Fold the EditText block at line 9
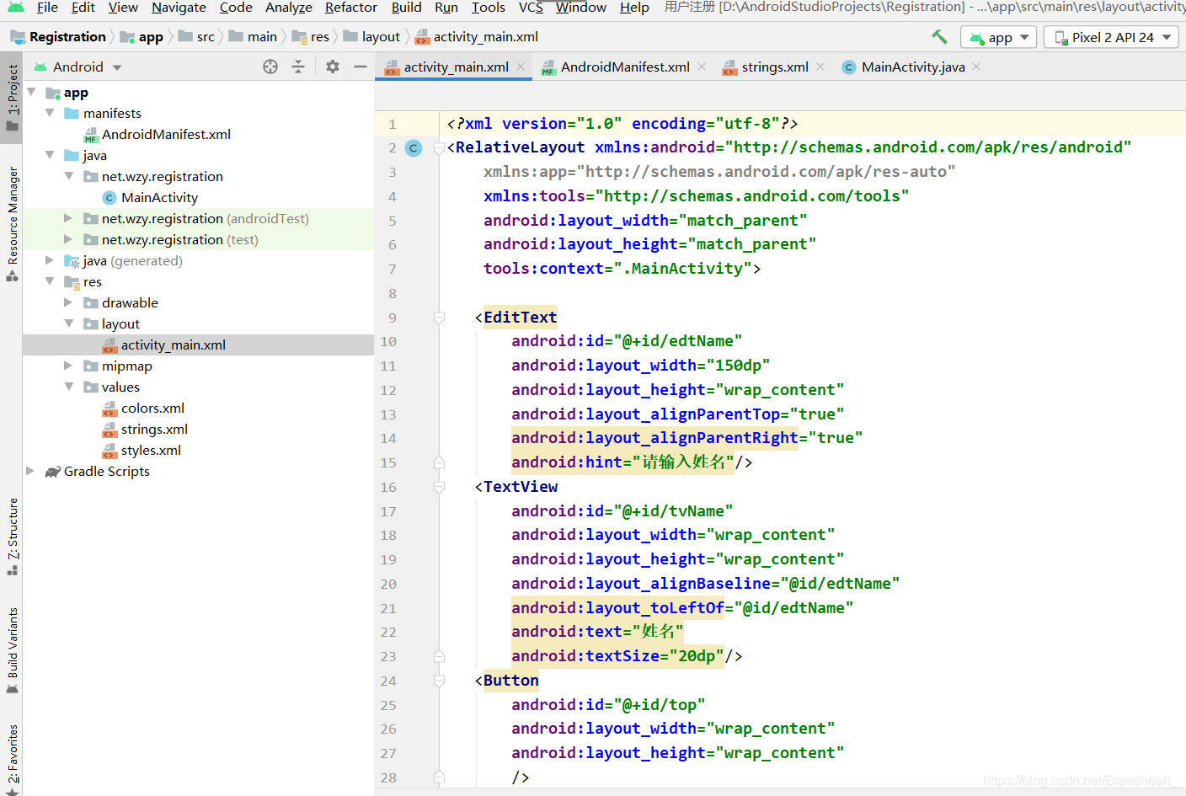Image resolution: width=1186 pixels, height=796 pixels. coord(439,318)
